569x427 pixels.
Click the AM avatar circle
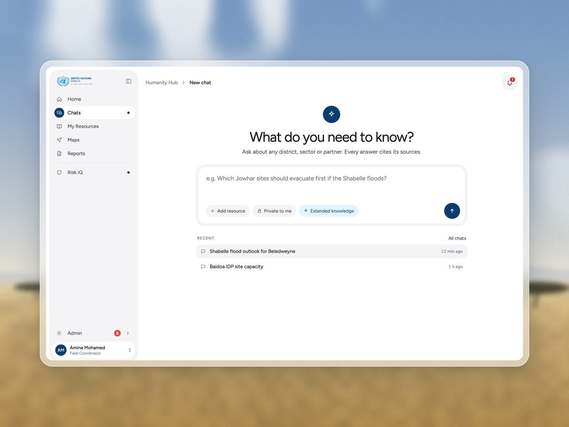(x=61, y=350)
